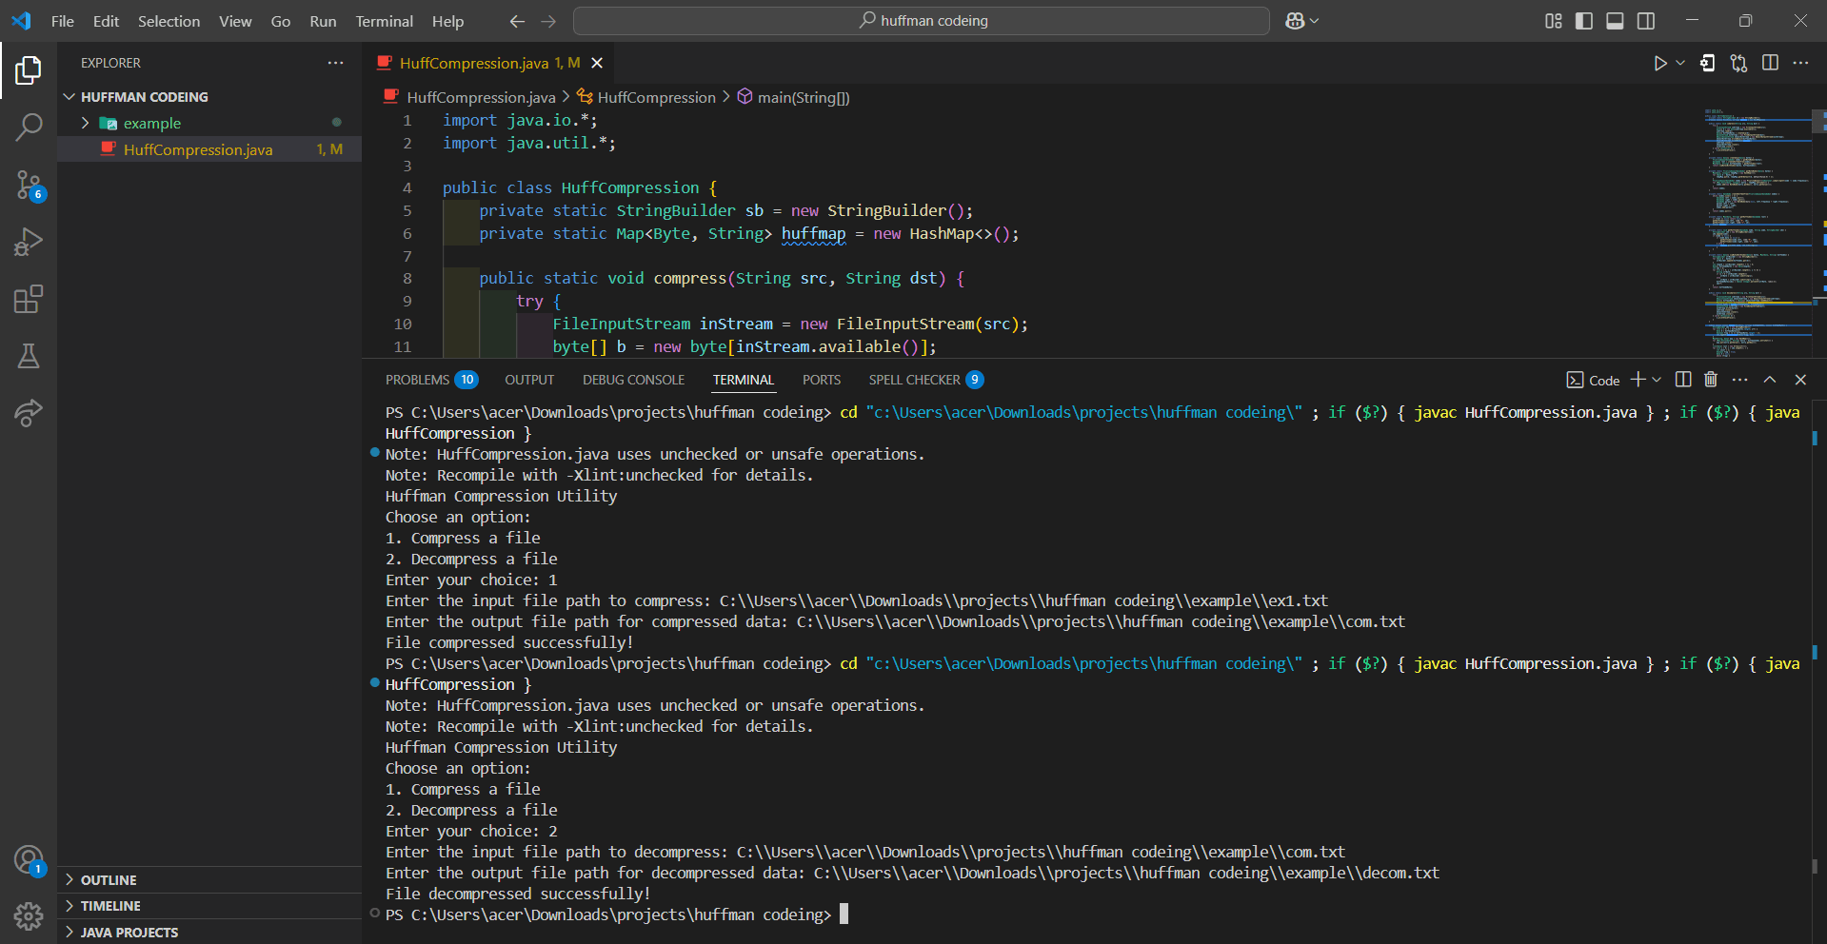
Task: Open the Terminal menu
Action: (385, 21)
